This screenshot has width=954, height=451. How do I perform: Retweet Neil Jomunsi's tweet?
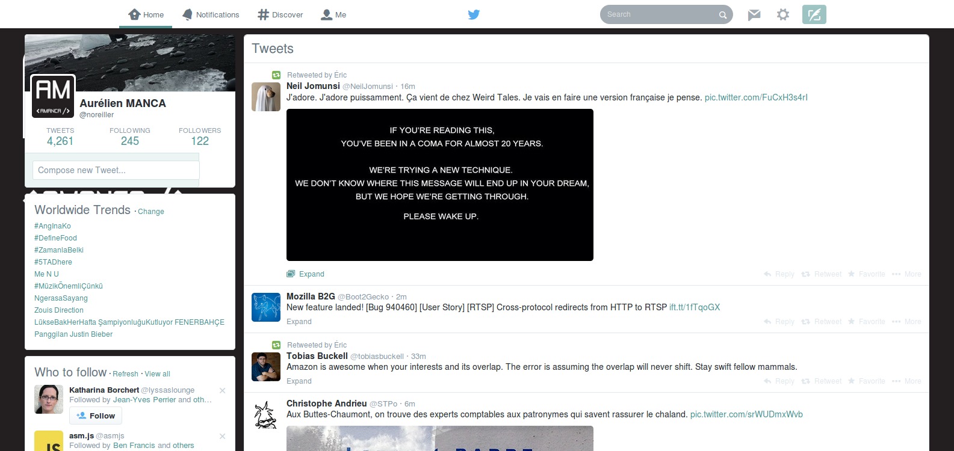click(822, 274)
